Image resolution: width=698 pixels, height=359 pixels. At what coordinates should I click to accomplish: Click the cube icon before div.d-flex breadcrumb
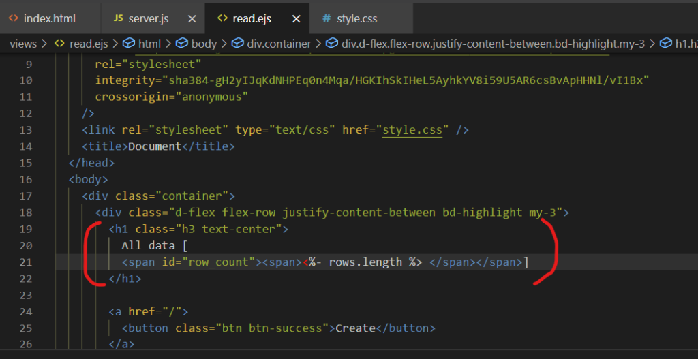click(x=332, y=44)
